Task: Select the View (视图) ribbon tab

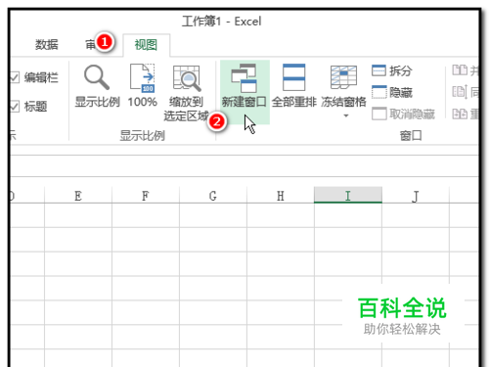Action: click(x=146, y=45)
